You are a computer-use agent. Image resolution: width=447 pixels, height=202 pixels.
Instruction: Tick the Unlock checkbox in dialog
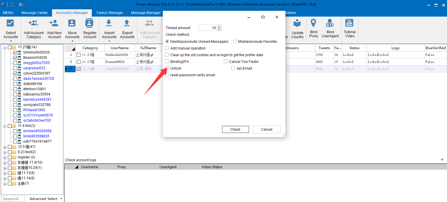tap(167, 68)
